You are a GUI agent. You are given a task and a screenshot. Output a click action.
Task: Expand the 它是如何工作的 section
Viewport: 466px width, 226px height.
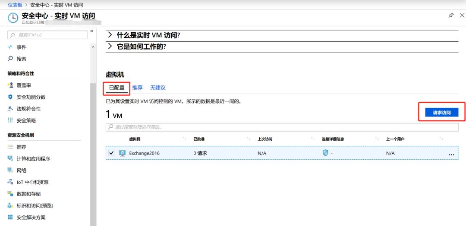pos(110,46)
